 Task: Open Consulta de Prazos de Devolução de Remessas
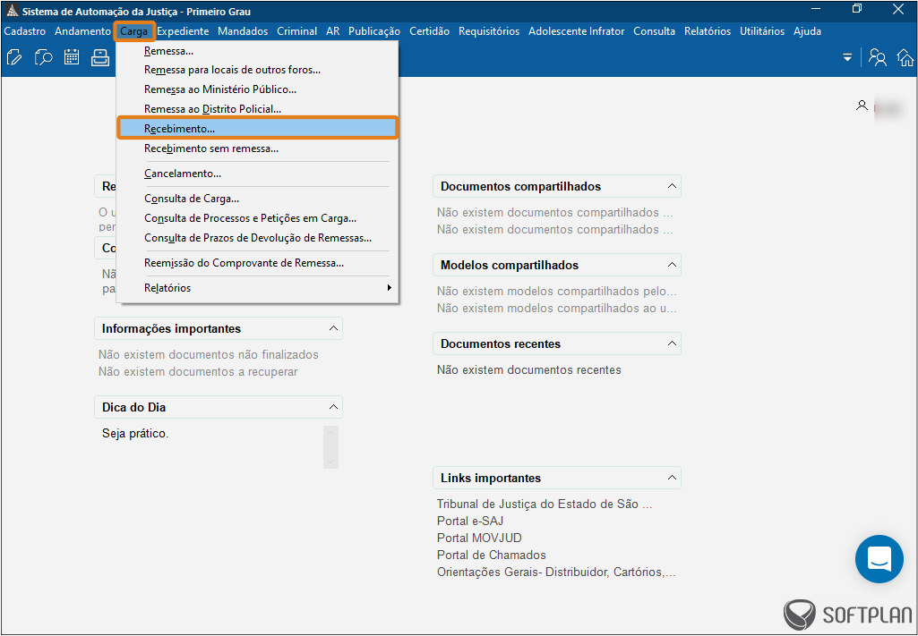[x=258, y=238]
